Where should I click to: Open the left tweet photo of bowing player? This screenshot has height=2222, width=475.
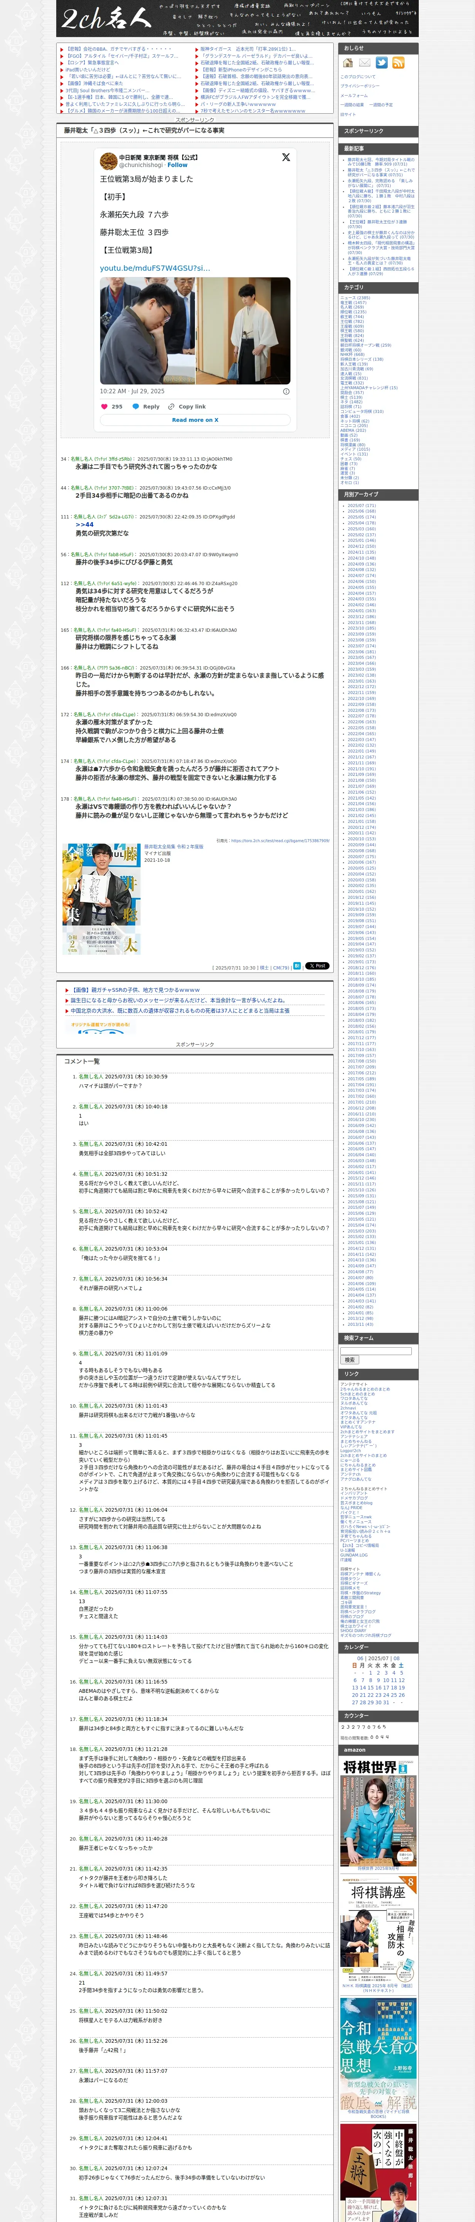point(147,330)
